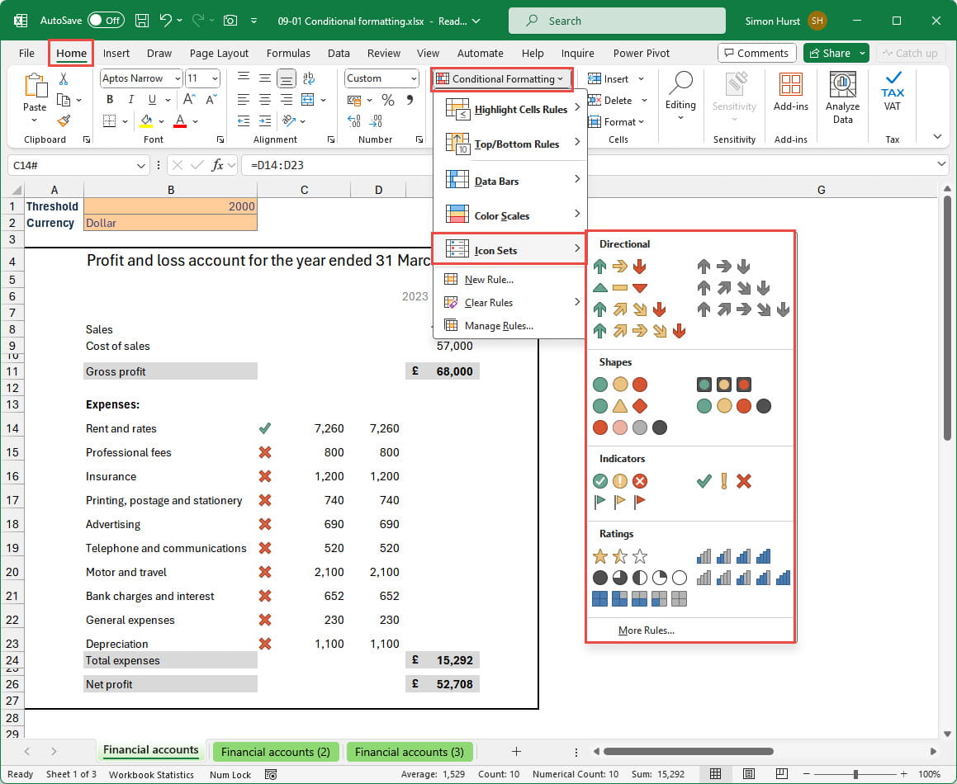Expand the Custom number format dropdown
Image resolution: width=957 pixels, height=784 pixels.
412,78
